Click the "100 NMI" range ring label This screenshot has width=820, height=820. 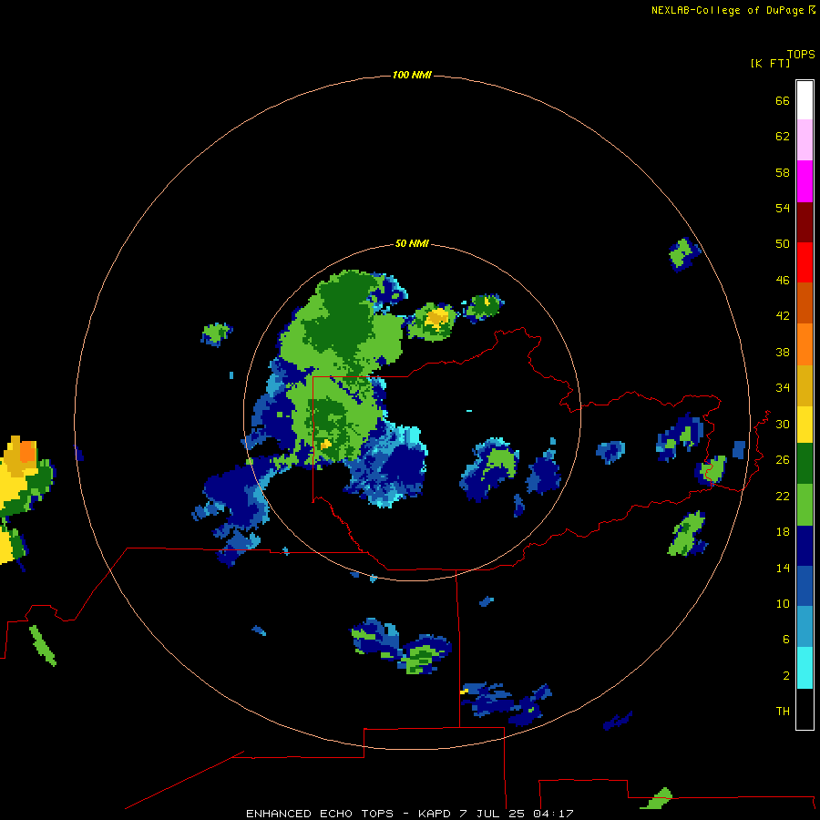pyautogui.click(x=412, y=76)
